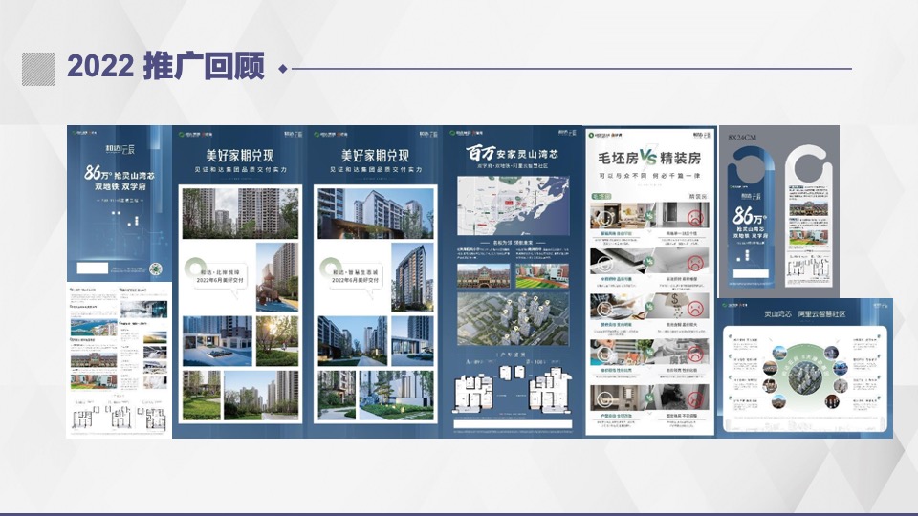
Task: Select the 美好家期兑现 poster showing "和达·智慧生态城"
Action: pyautogui.click(x=375, y=281)
